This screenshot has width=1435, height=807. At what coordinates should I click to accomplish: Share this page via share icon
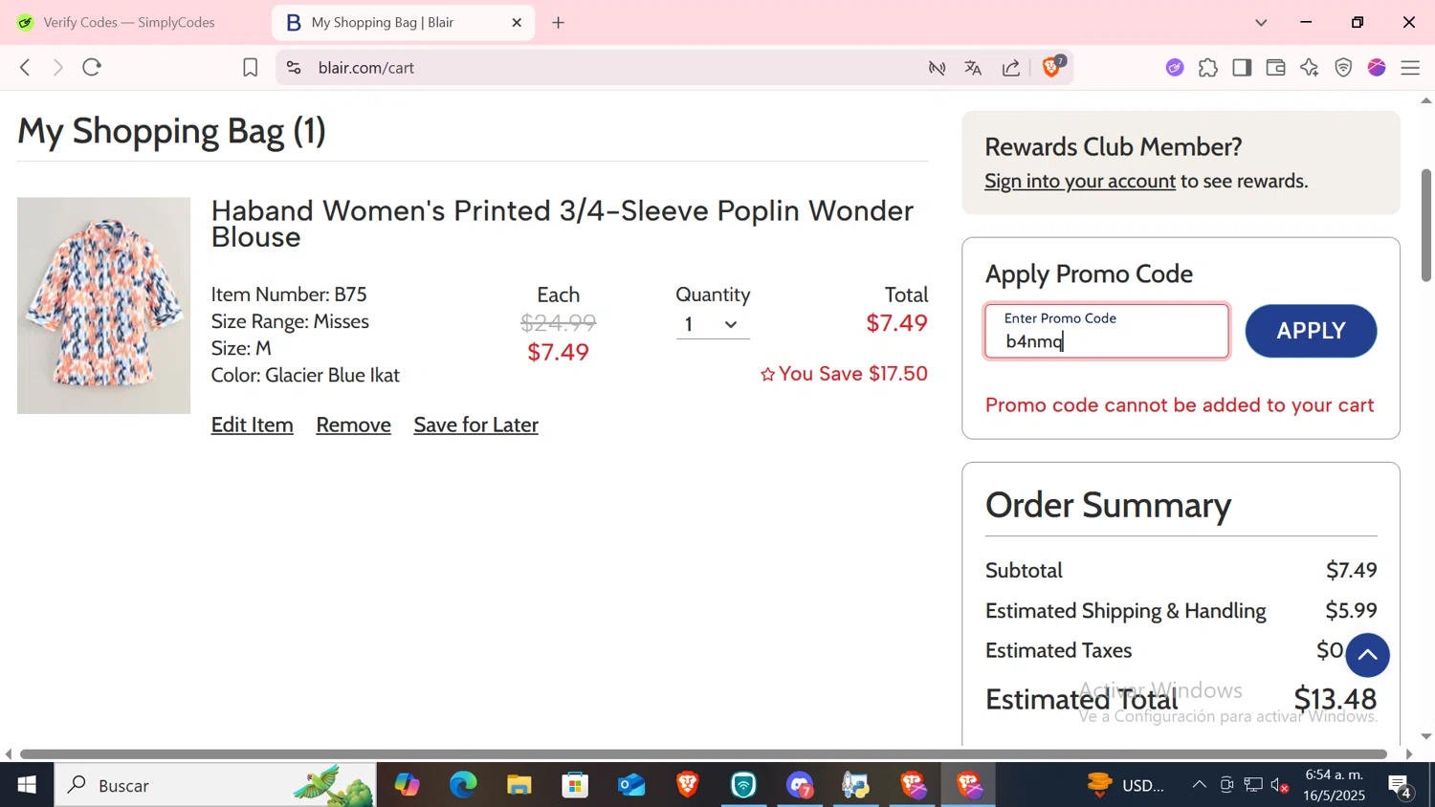1011,67
